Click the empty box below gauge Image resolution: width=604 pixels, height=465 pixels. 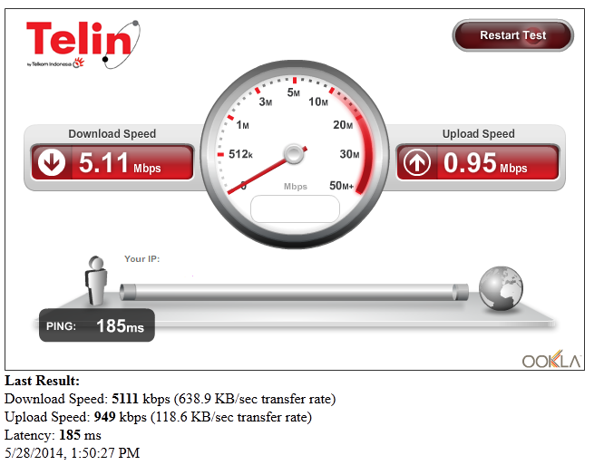[x=295, y=209]
